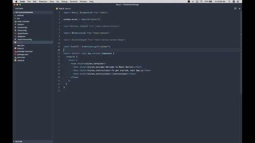255x143 pixels.
Task: Place cursor in the import React line
Action: pos(86,12)
